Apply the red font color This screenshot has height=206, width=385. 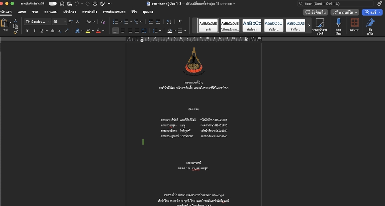pyautogui.click(x=99, y=31)
